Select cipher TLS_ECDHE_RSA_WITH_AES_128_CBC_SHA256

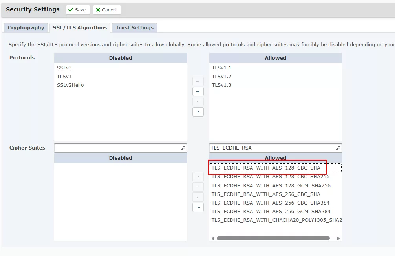click(275, 177)
